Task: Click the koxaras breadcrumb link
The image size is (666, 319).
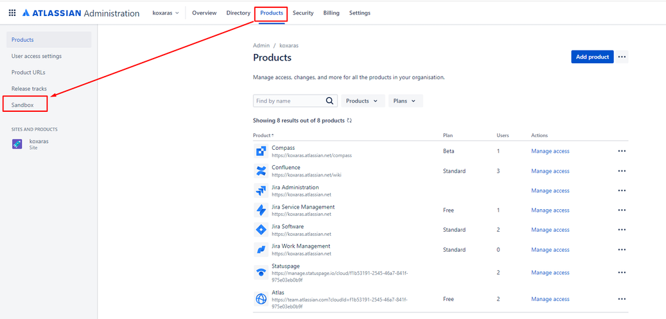Action: [289, 45]
